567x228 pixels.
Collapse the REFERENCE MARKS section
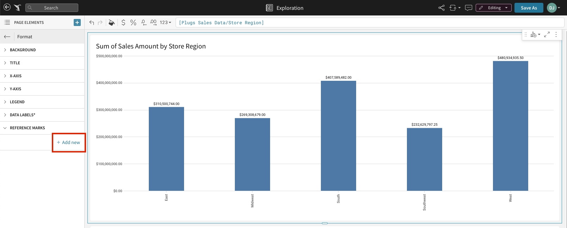pyautogui.click(x=27, y=128)
